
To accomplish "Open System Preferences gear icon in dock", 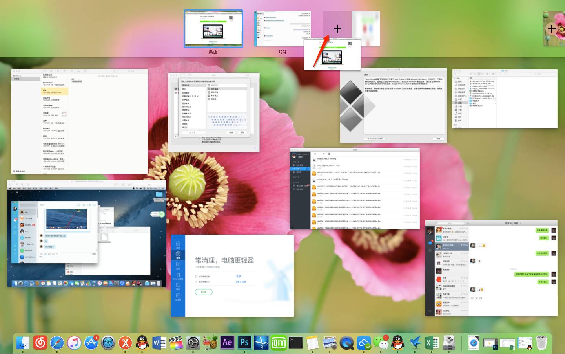I will [x=193, y=343].
